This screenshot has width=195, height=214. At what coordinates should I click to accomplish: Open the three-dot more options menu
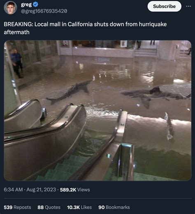point(188,6)
